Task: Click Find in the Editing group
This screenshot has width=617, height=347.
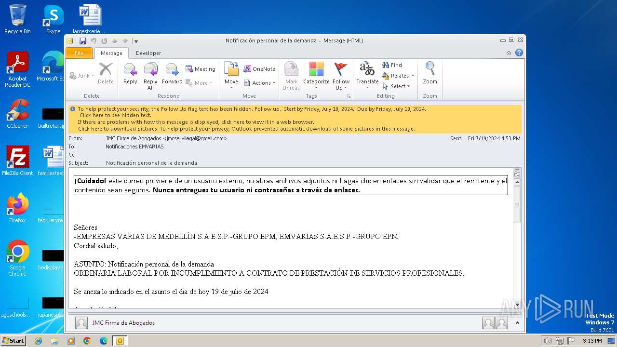Action: tap(392, 65)
